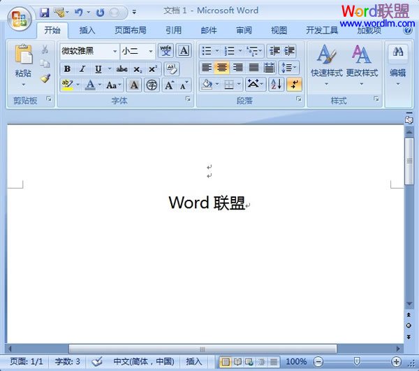This screenshot has height=371, width=419.
Task: Cut selection with the scissors icon
Action: coord(45,50)
